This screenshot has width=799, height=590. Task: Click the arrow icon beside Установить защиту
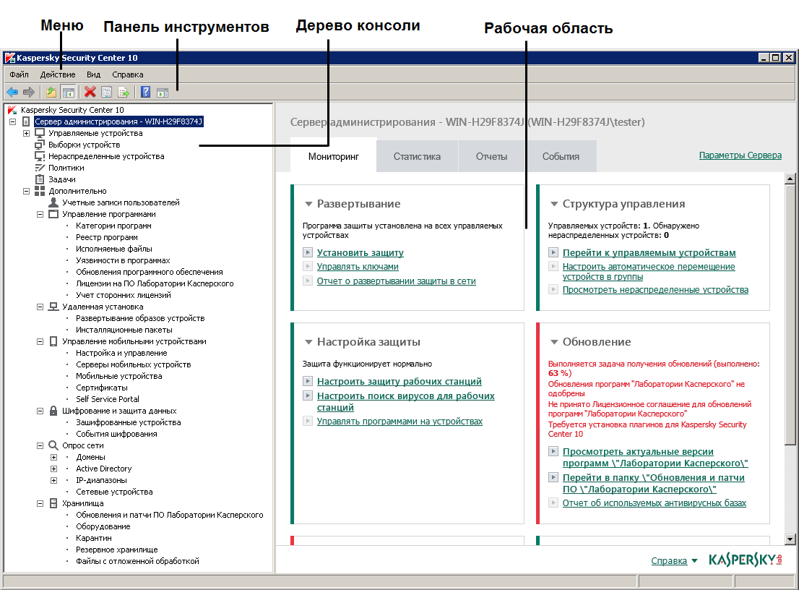[307, 252]
